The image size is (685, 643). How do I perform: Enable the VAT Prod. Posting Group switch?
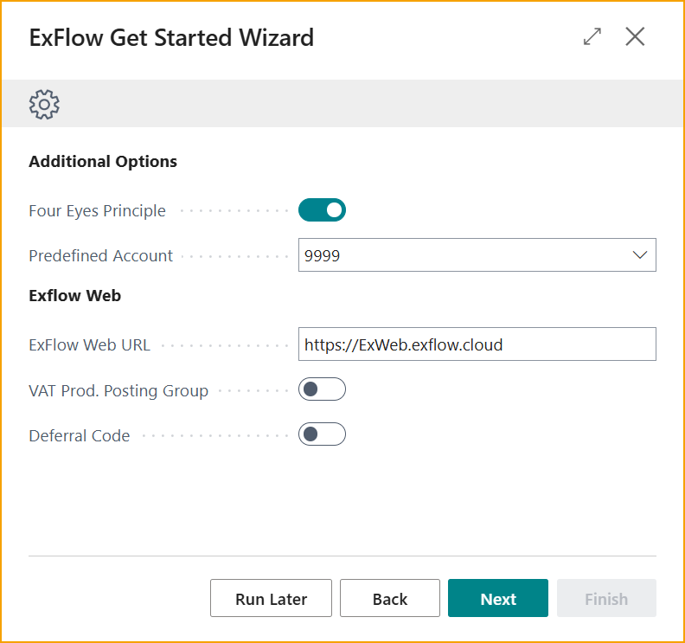[322, 390]
